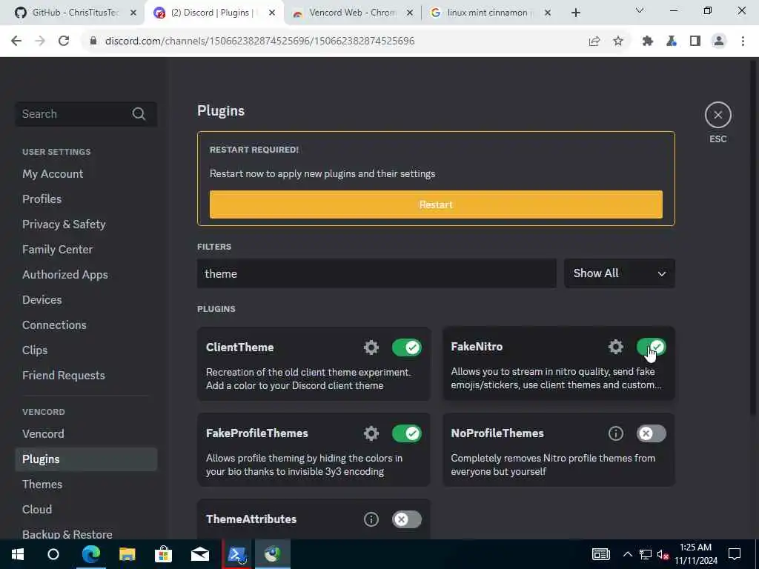759x569 pixels.
Task: Disable the FakeNitro plugin toggle
Action: [651, 347]
